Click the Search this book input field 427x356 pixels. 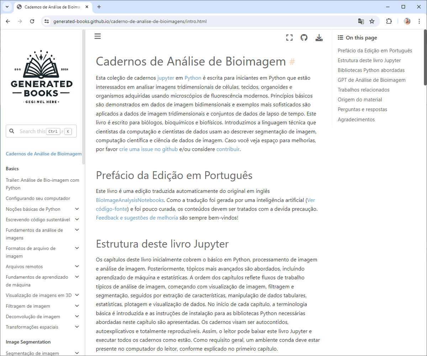[41, 131]
